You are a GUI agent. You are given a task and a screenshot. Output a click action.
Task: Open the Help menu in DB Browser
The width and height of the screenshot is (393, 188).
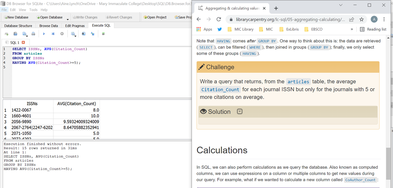pyautogui.click(x=44, y=10)
